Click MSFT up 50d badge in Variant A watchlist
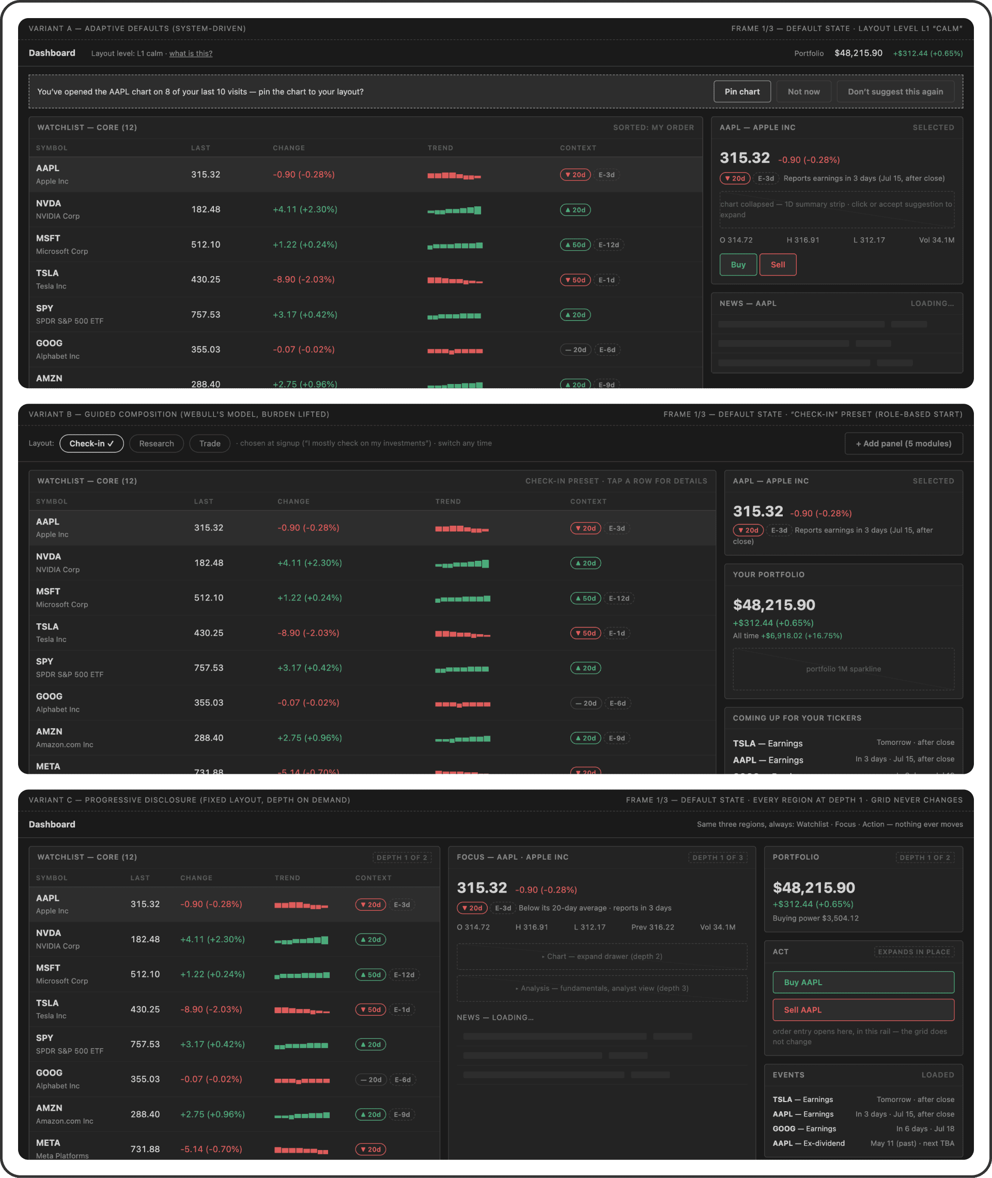 pyautogui.click(x=575, y=244)
